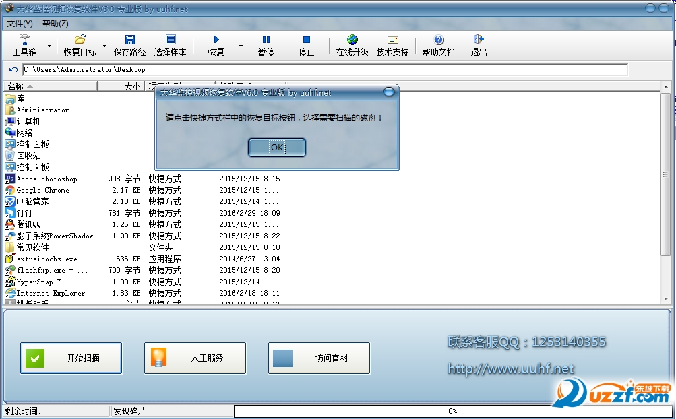
Task: Open 在线升级 online upgrade
Action: (352, 45)
